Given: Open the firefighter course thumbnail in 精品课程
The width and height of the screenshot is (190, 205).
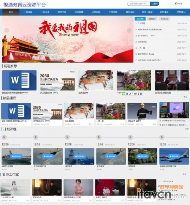Looking at the screenshot, I should 142,111.
